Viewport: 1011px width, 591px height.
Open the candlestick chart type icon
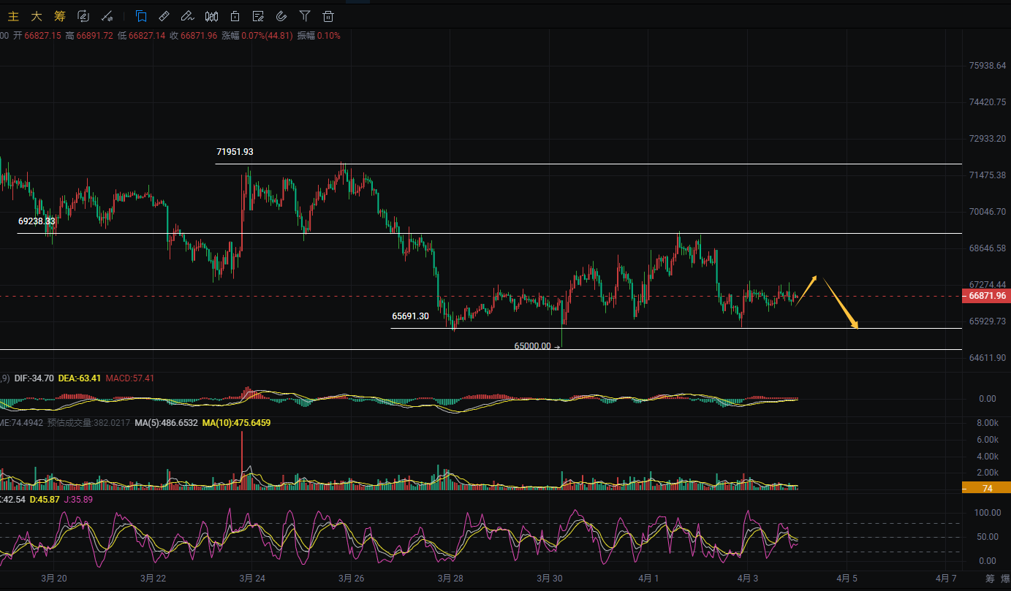coord(212,15)
